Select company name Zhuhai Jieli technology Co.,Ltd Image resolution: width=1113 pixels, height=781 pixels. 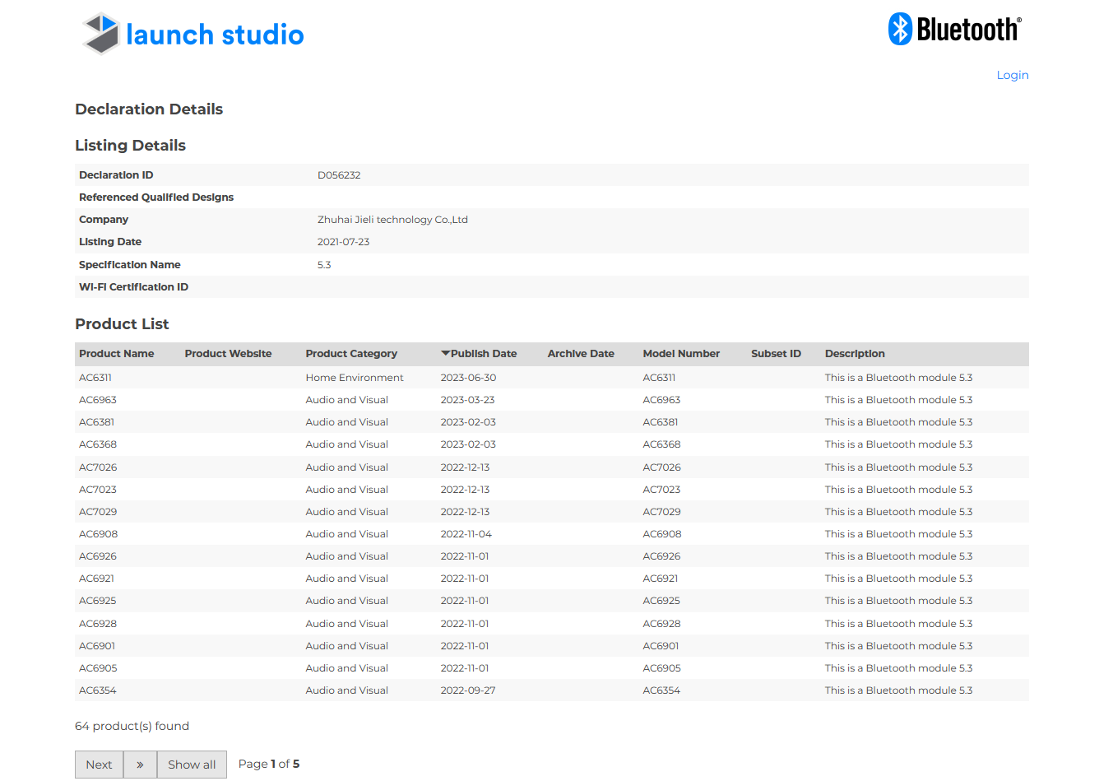point(392,220)
